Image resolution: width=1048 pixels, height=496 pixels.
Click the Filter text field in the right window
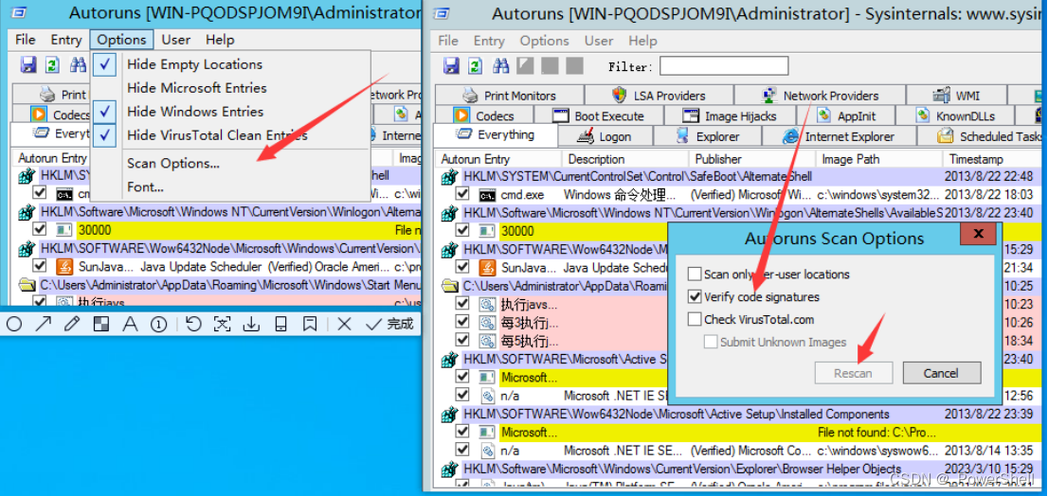click(x=724, y=66)
